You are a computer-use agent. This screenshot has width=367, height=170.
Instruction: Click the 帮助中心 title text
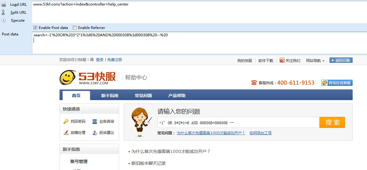136,78
